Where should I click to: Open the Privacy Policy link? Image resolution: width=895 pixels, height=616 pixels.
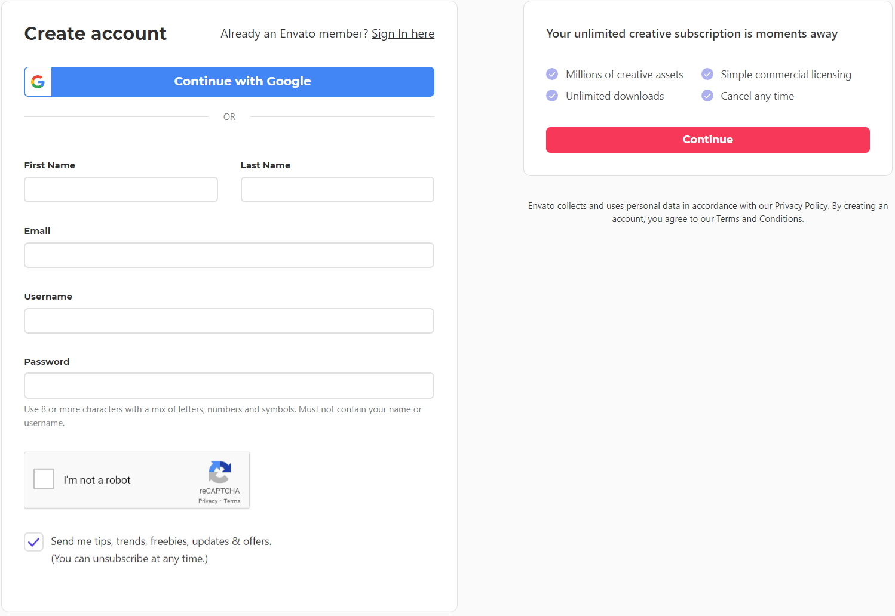(801, 206)
